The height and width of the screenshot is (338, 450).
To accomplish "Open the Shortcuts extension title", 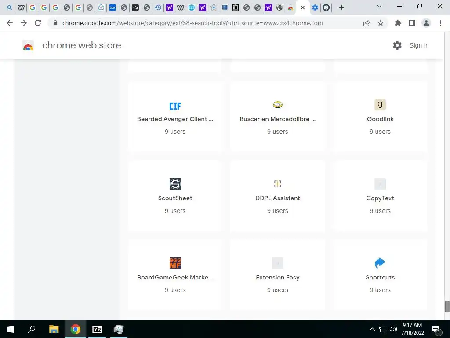I will 380,277.
